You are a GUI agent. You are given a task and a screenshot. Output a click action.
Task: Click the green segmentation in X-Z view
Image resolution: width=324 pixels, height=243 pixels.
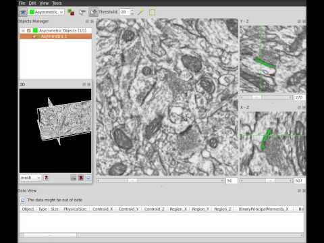266,140
